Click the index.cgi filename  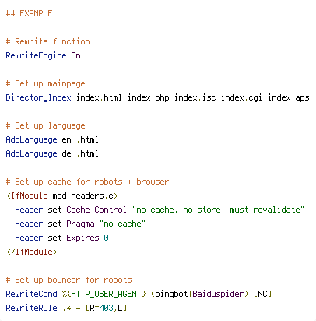tap(241, 98)
